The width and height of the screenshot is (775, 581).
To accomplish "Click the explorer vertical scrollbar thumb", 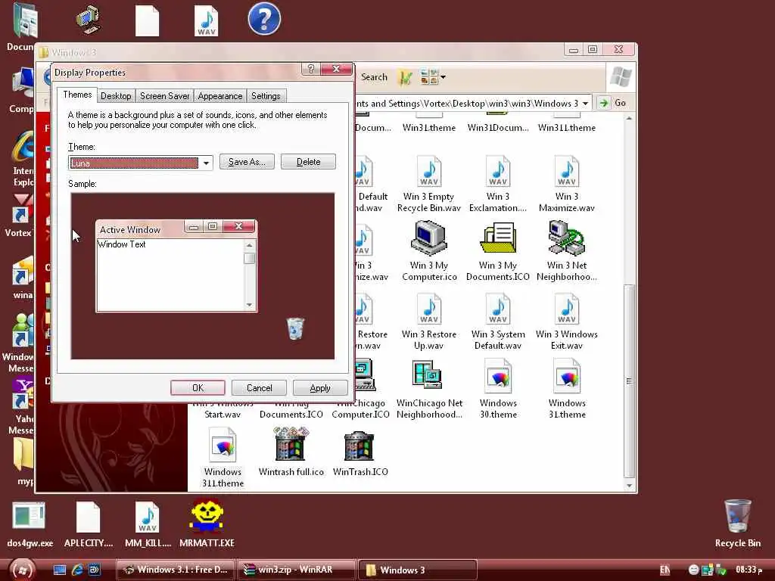I will click(x=629, y=381).
